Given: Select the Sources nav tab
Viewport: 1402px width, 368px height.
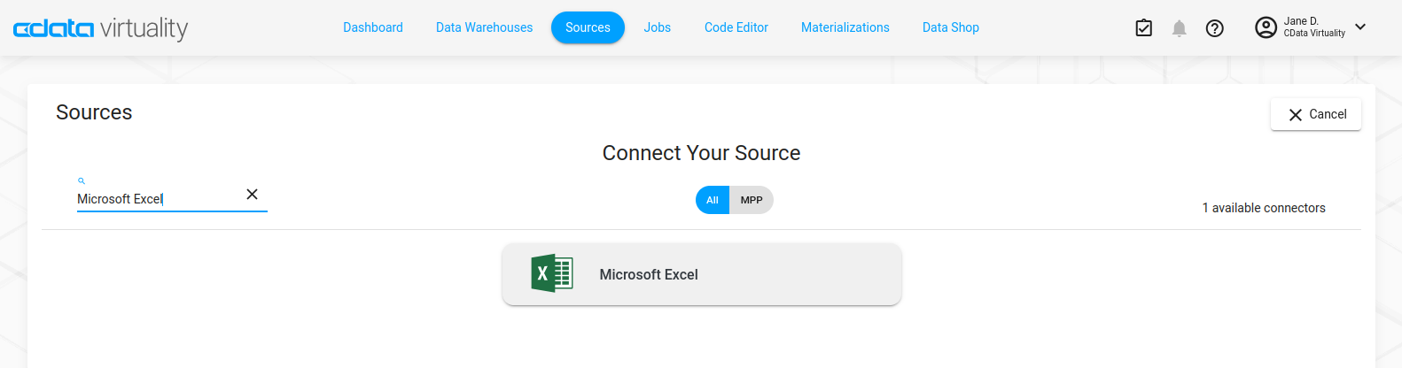Looking at the screenshot, I should 588,27.
